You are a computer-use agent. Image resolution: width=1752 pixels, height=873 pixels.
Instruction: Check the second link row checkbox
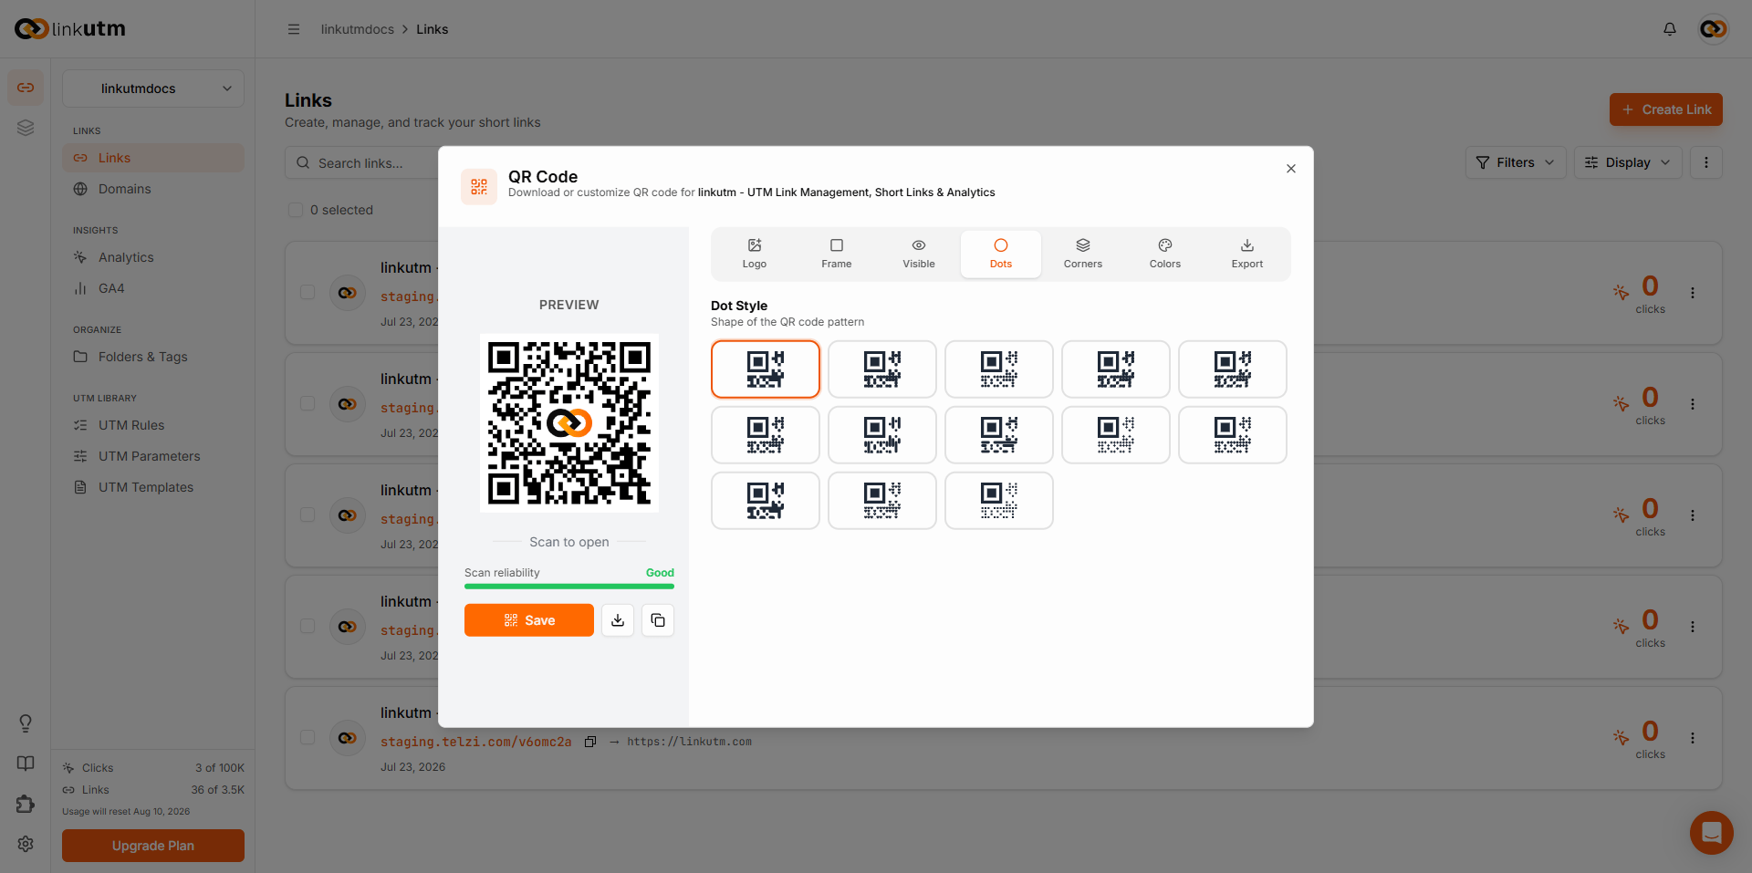(308, 404)
